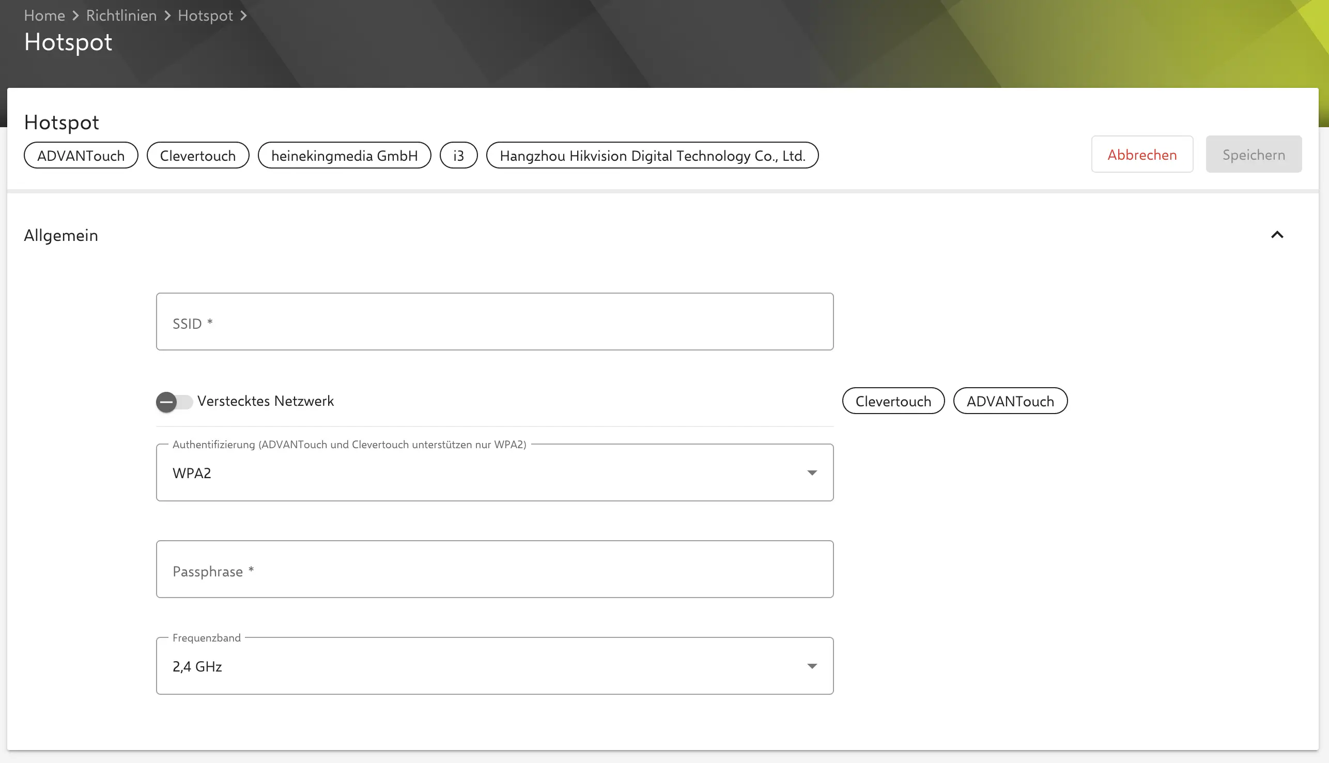Click the ADVANTouch tag beside Verstecktes Netzwerk
The image size is (1329, 763).
pos(1010,402)
